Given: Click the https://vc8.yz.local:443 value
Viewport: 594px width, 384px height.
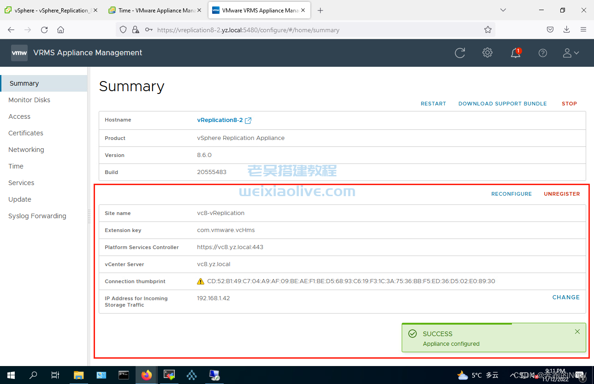Looking at the screenshot, I should click(x=230, y=247).
